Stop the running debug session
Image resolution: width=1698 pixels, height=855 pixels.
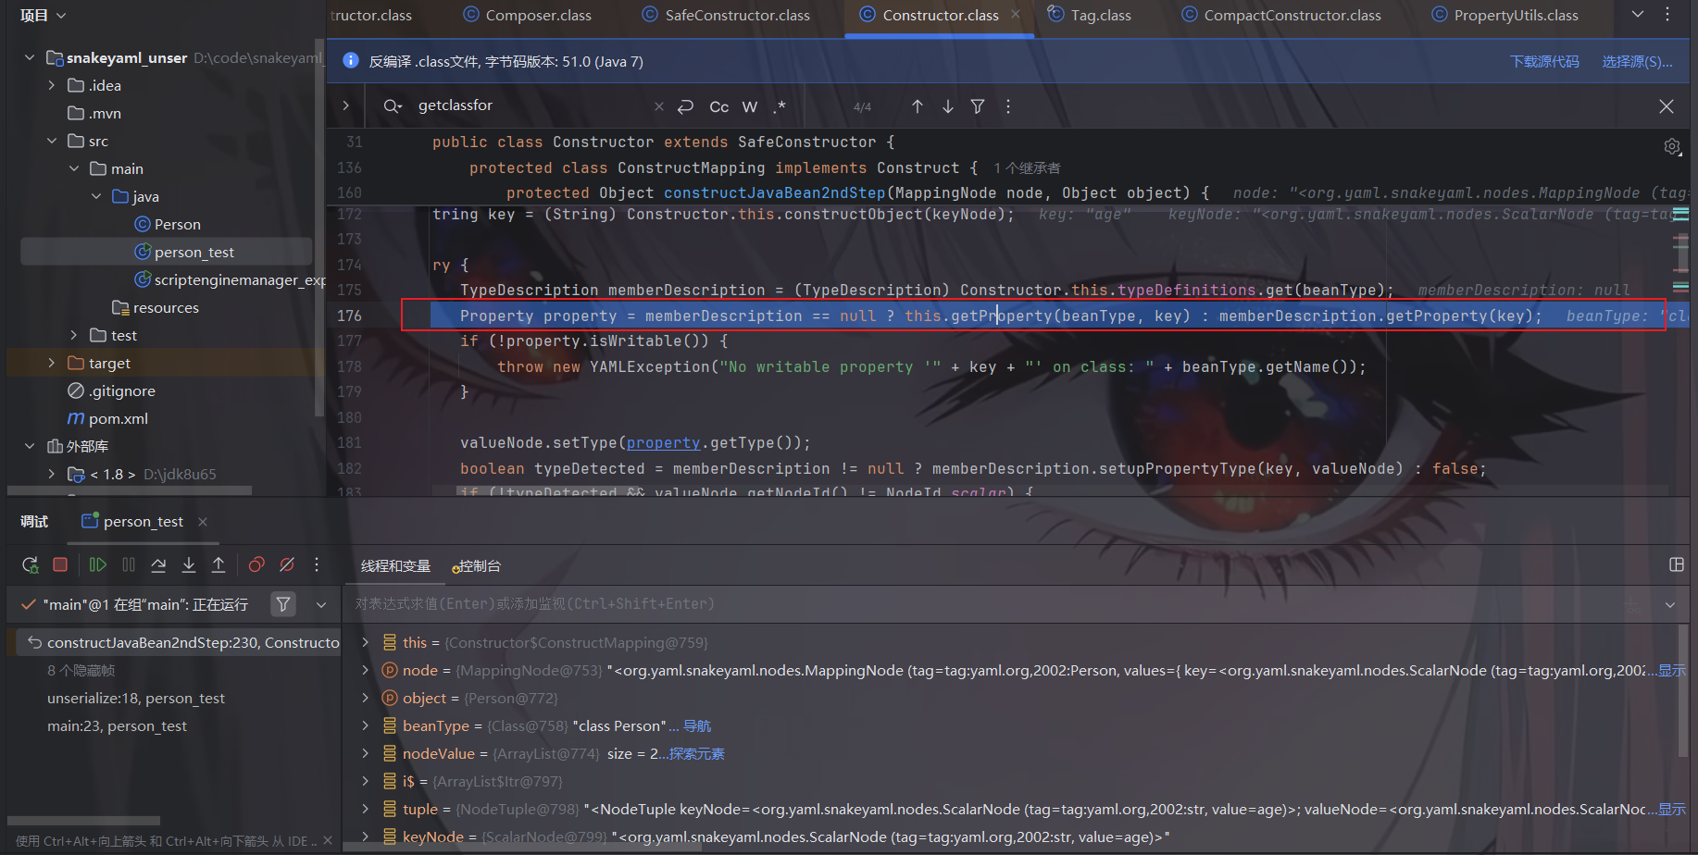[60, 564]
